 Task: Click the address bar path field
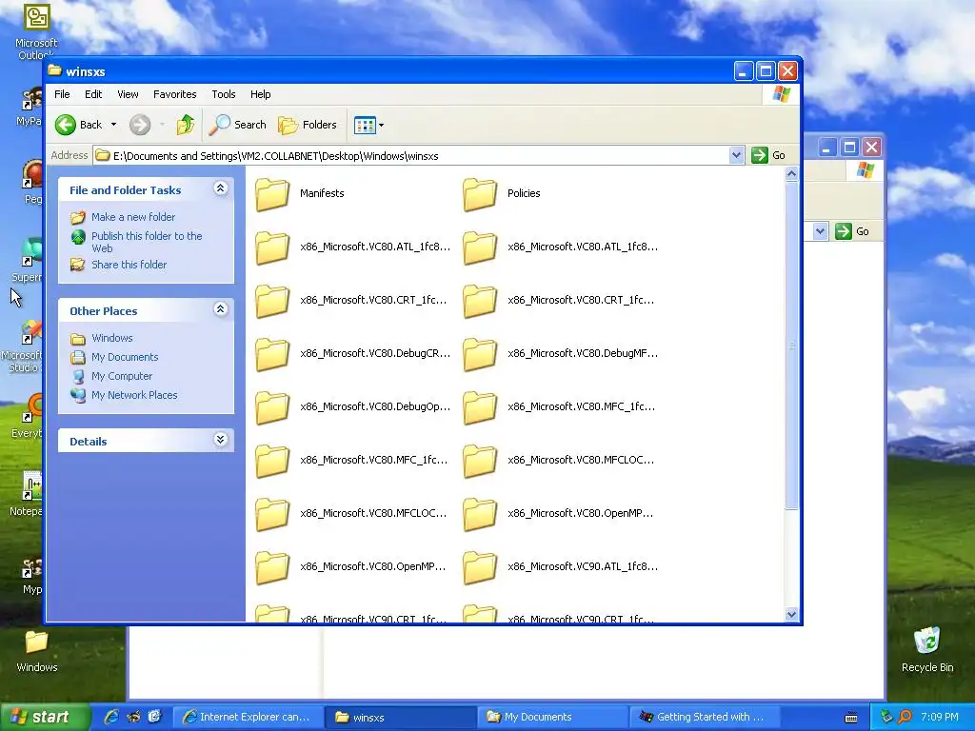pyautogui.click(x=411, y=155)
